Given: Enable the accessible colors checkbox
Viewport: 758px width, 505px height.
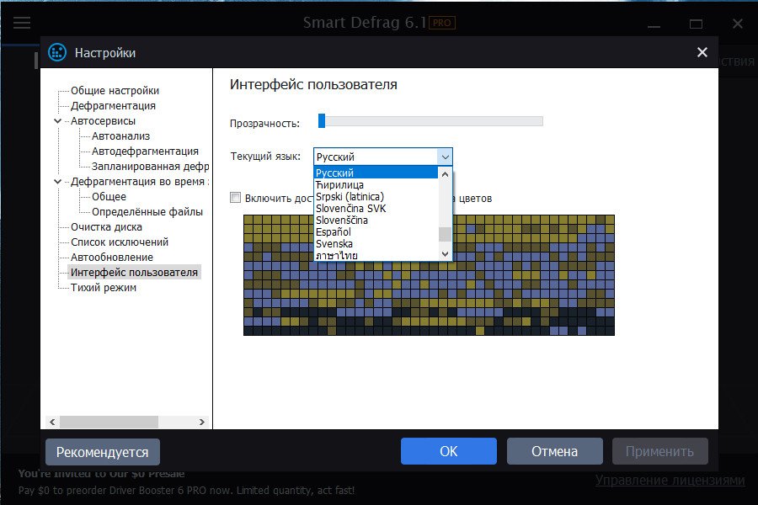Looking at the screenshot, I should click(x=236, y=198).
